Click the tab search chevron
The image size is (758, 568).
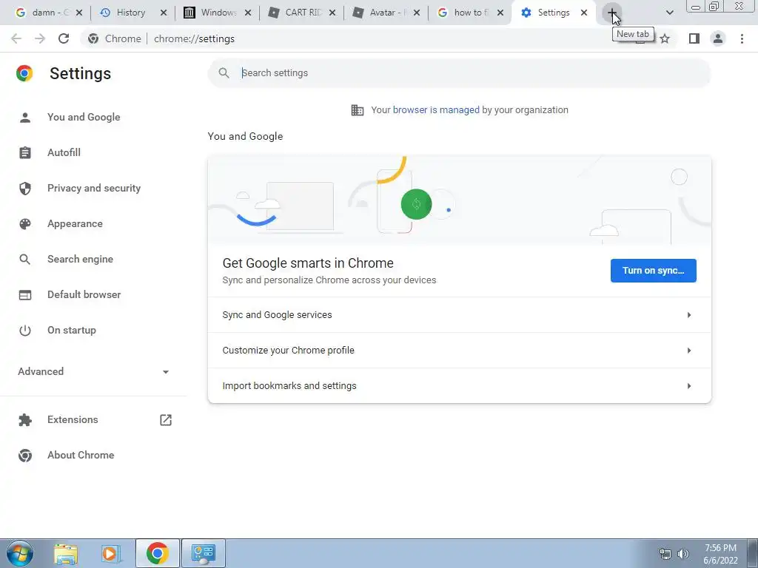(669, 13)
